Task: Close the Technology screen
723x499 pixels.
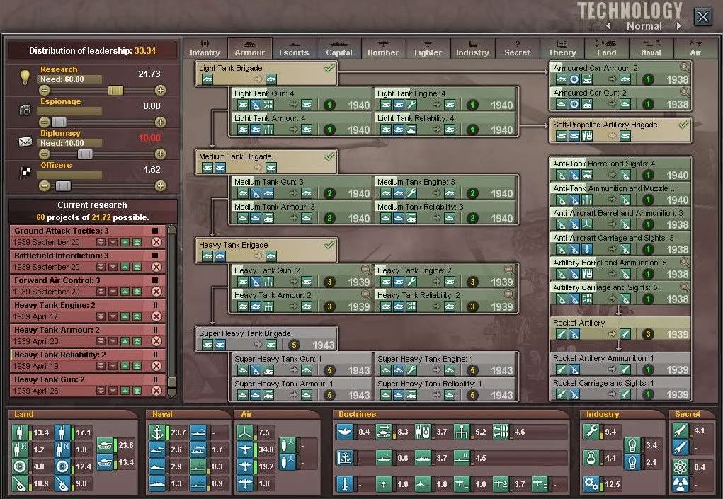Action: click(x=702, y=18)
